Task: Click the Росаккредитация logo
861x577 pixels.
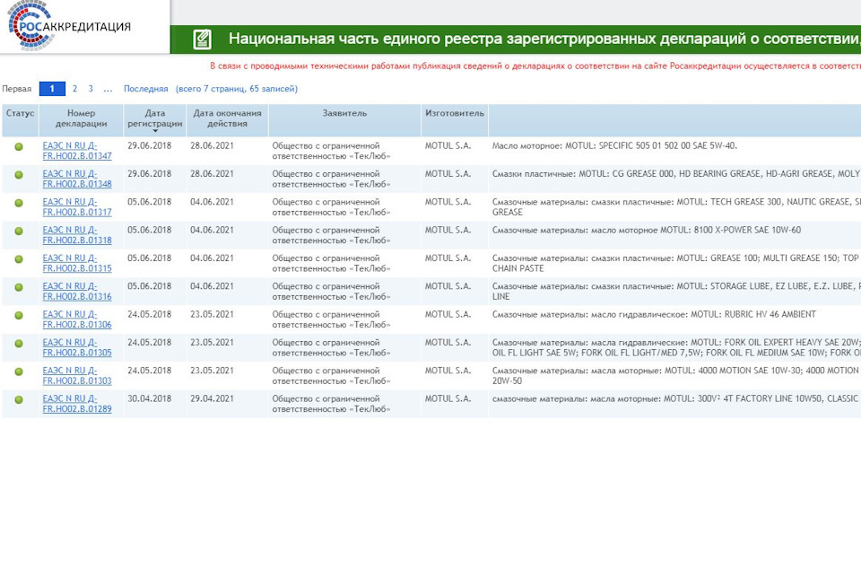Action: pyautogui.click(x=69, y=26)
